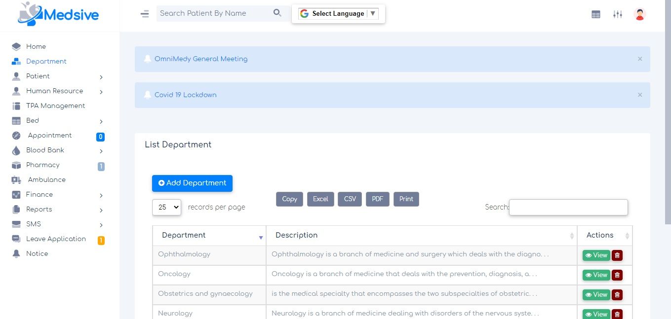
Task: Open the Select Language dropdown
Action: tap(338, 14)
